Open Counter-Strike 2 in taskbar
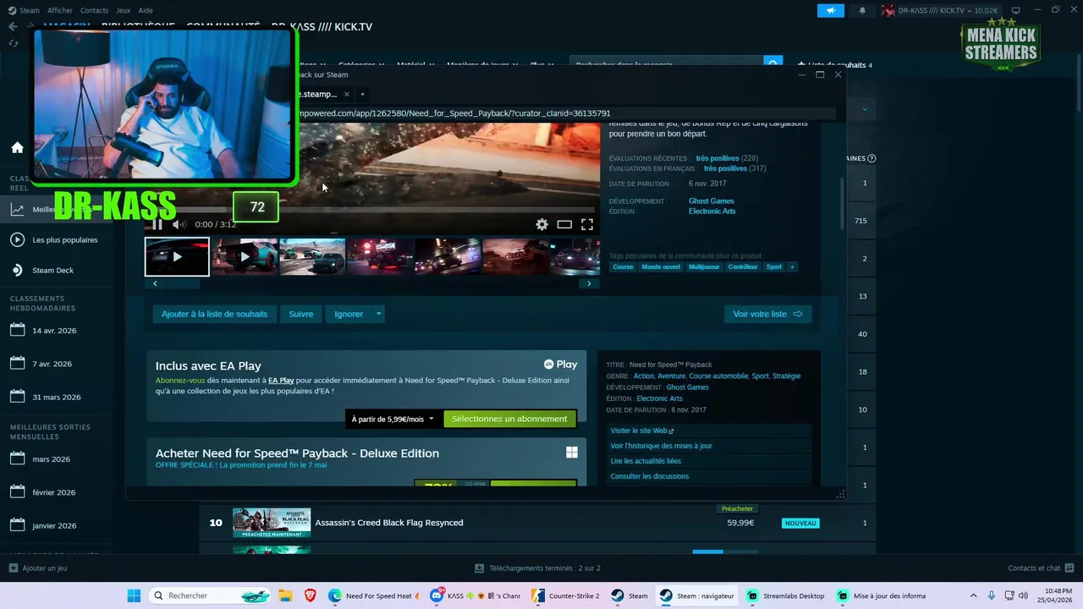 tap(565, 595)
